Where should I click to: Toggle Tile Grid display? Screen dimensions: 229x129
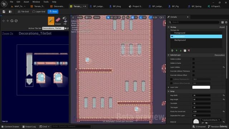click(23, 11)
